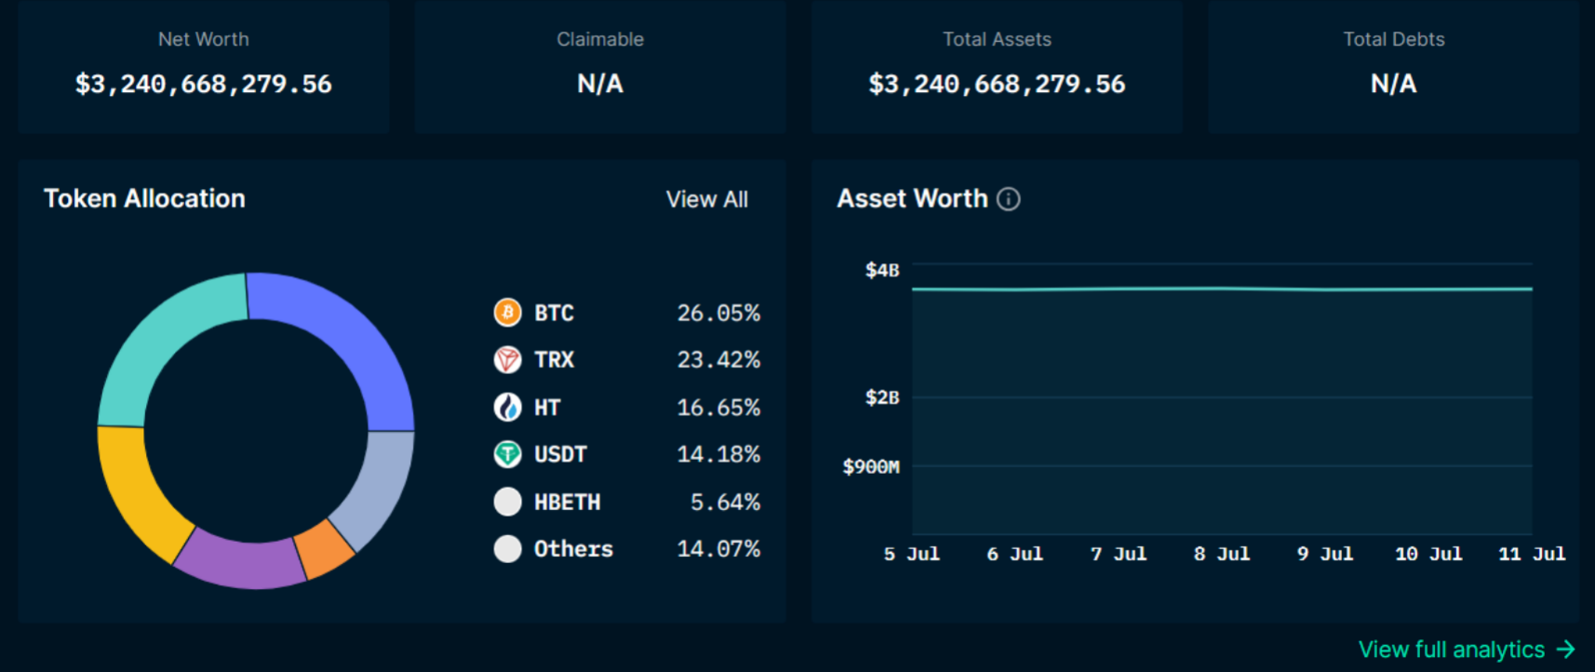Click the Claimable N/A value
This screenshot has width=1595, height=672.
pyautogui.click(x=600, y=84)
